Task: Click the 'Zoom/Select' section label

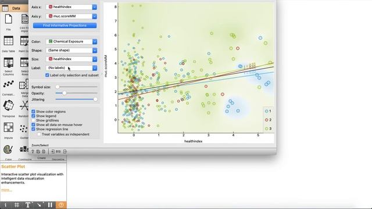Action: pos(40,145)
